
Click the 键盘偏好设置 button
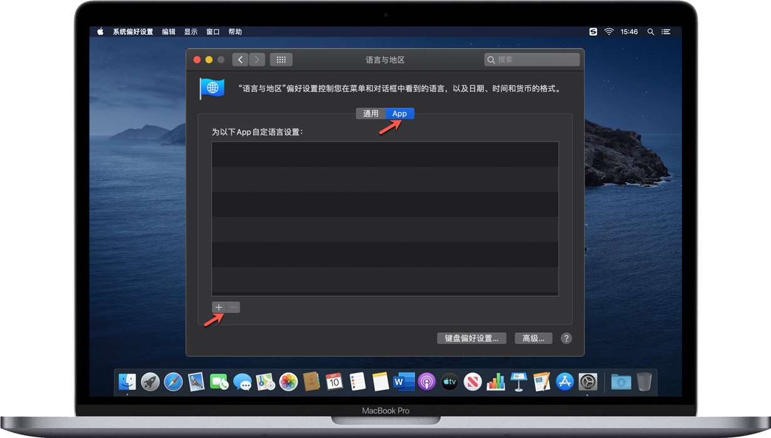click(x=471, y=338)
